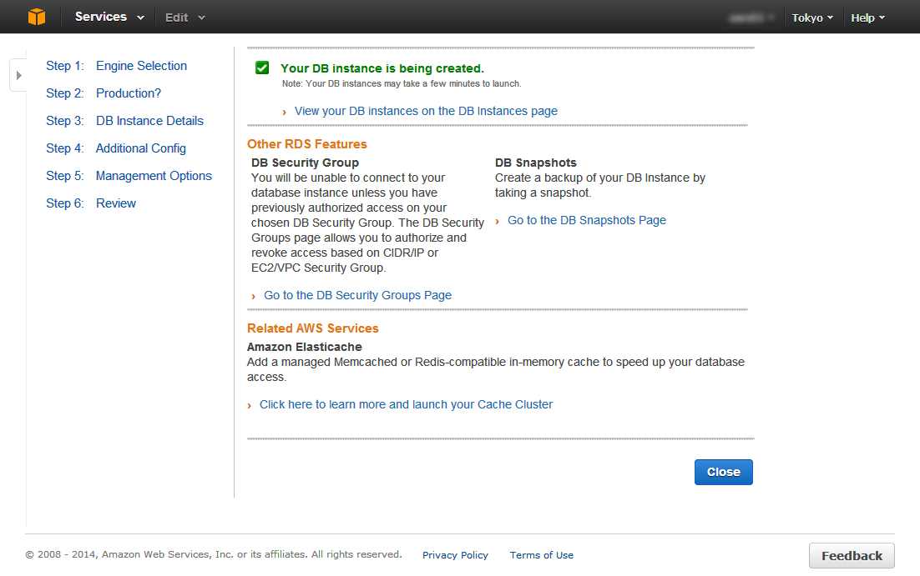Viewport: 920px width, 576px height.
Task: Click the AWS copyright notice text
Action: pos(214,554)
